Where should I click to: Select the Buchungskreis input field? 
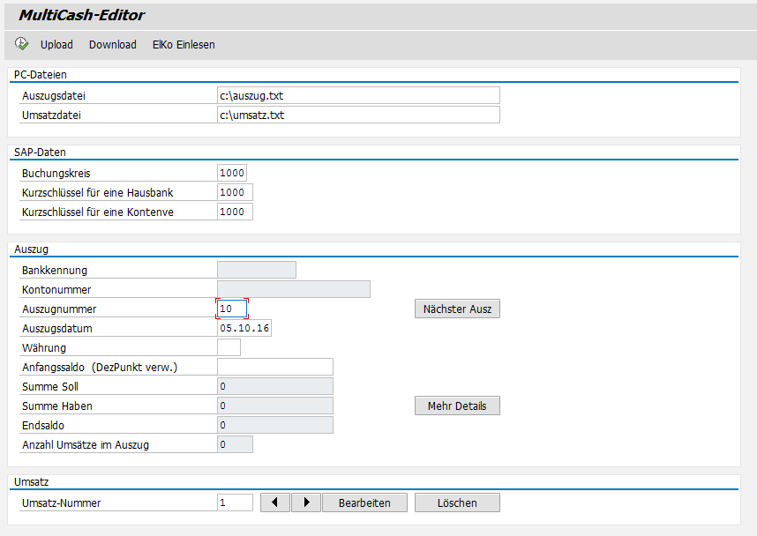232,173
